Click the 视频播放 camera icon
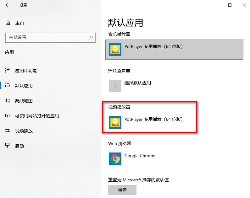The height and width of the screenshot is (198, 250). click(x=8, y=131)
